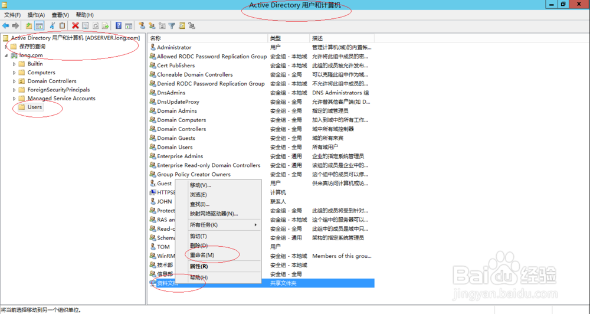Create new organizational unit toolbar icon
Screen dimensions: 590x314
click(162, 25)
